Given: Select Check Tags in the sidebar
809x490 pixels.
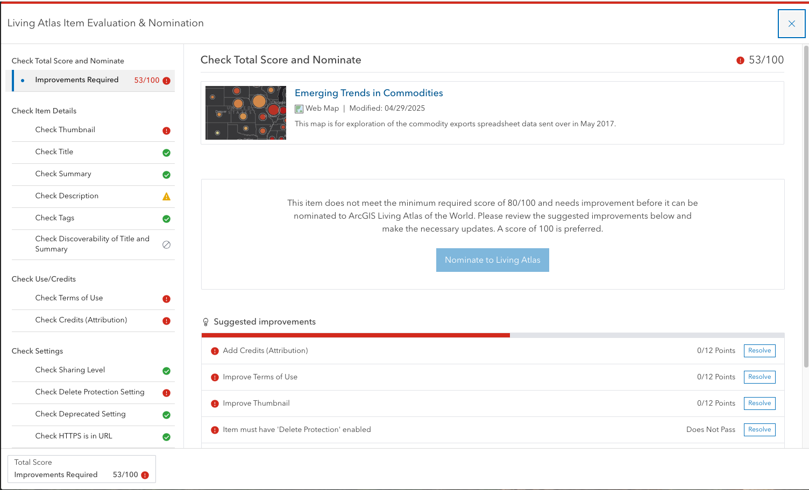Looking at the screenshot, I should point(55,218).
